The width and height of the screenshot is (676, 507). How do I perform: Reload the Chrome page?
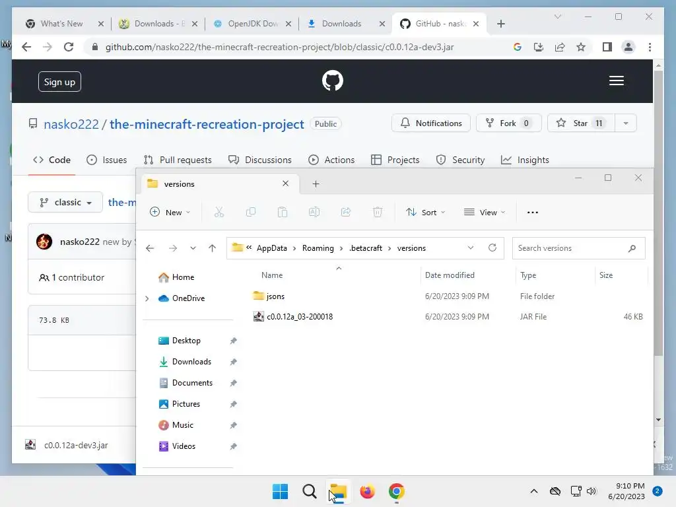tap(69, 47)
